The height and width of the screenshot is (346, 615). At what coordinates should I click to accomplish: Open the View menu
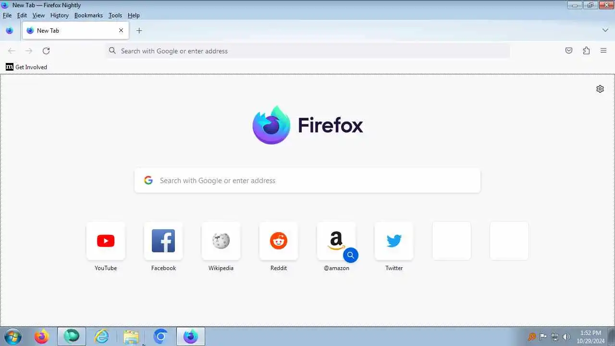click(x=38, y=15)
